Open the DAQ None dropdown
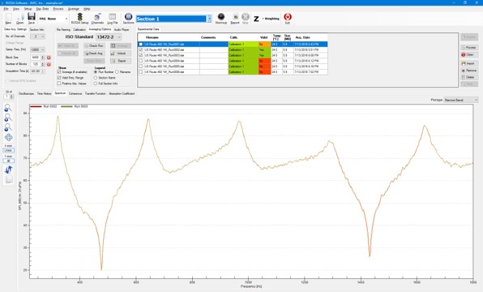Screen dimensions: 483x292 (66, 19)
